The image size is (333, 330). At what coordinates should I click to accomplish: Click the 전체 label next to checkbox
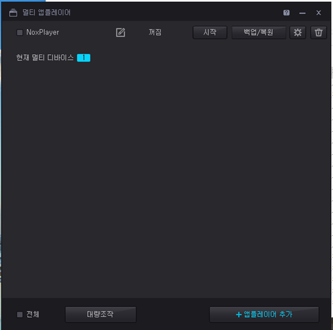click(33, 314)
